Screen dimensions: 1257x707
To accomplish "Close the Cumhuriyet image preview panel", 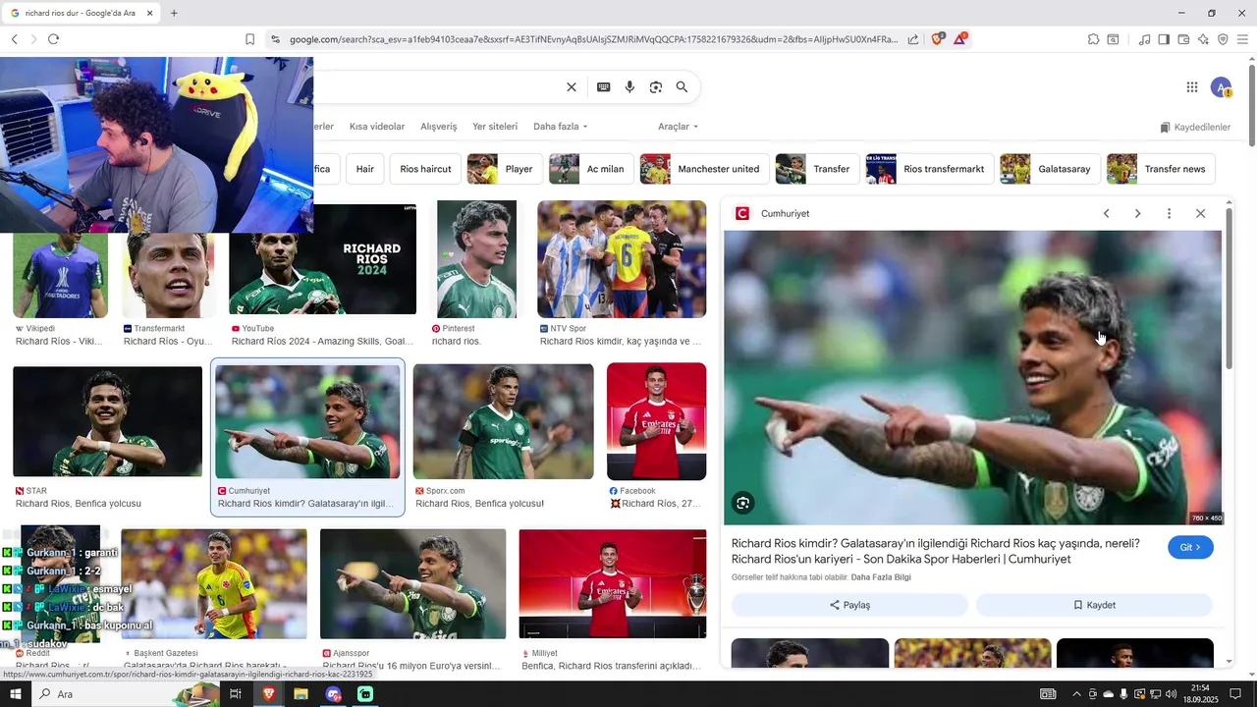I will [x=1200, y=213].
